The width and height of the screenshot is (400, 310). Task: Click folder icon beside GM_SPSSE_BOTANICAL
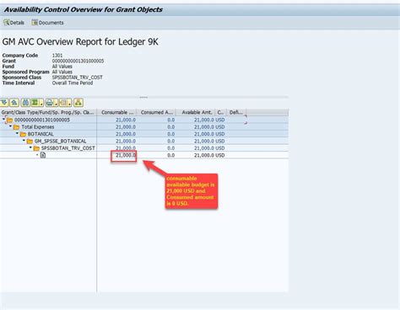coord(30,142)
